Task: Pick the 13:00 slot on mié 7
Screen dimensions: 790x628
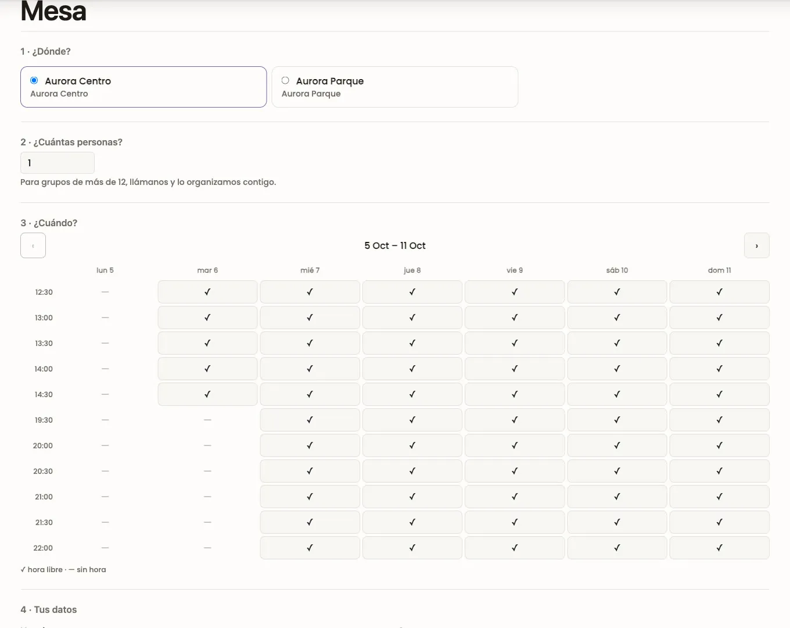Action: pos(310,317)
